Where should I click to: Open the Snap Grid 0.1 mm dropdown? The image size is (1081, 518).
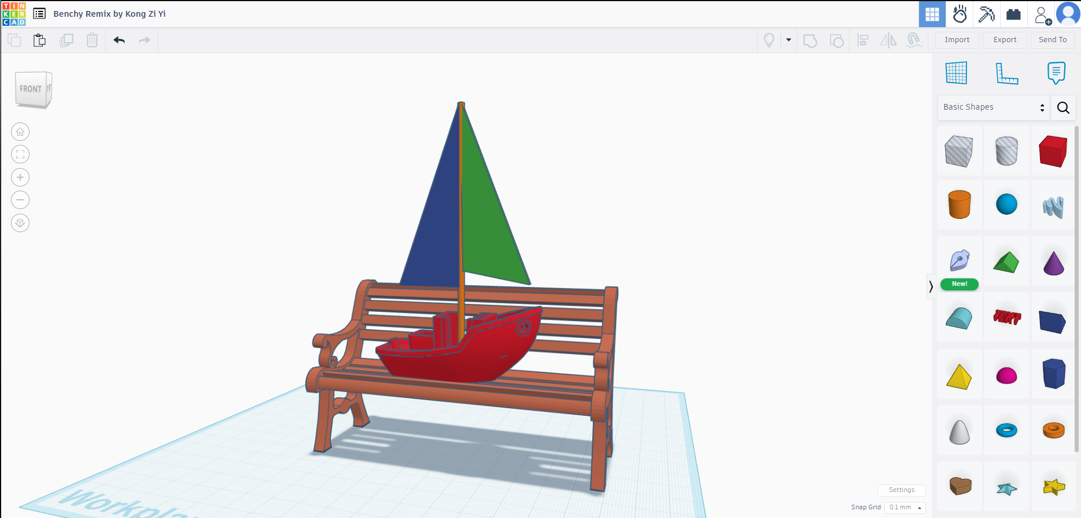click(905, 508)
